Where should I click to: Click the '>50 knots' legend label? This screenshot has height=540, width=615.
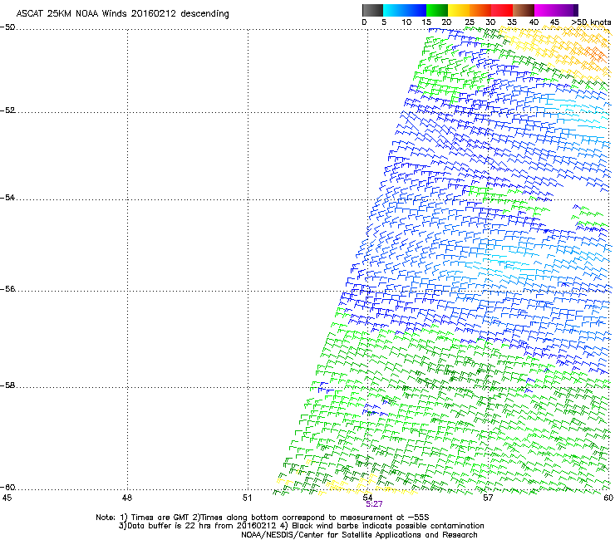(x=591, y=22)
